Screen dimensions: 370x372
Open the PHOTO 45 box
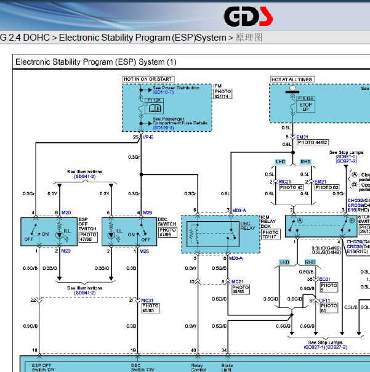[291, 187]
